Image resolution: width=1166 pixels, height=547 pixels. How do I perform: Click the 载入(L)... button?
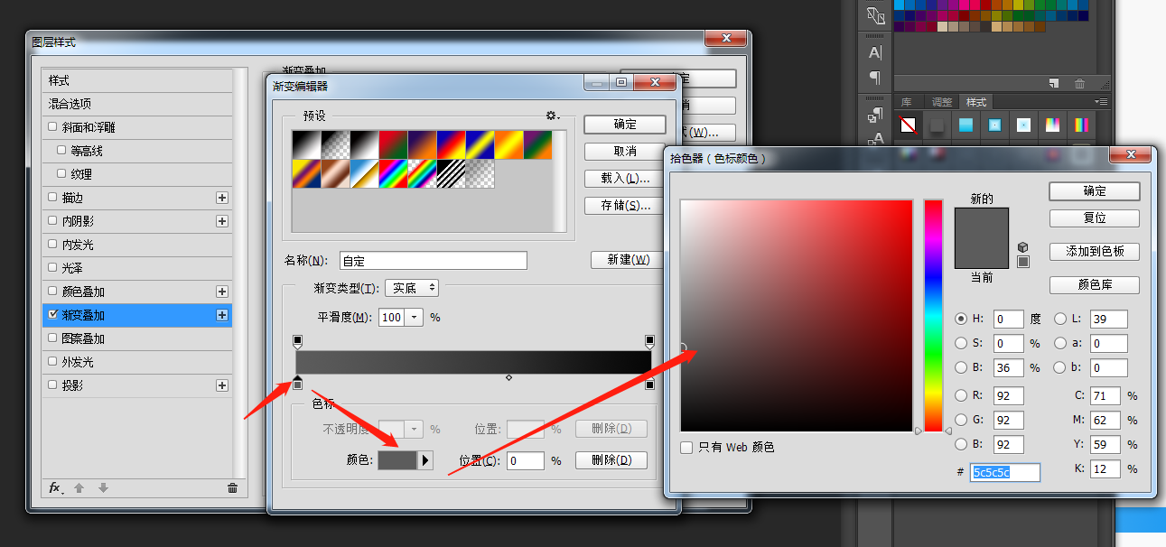coord(625,178)
